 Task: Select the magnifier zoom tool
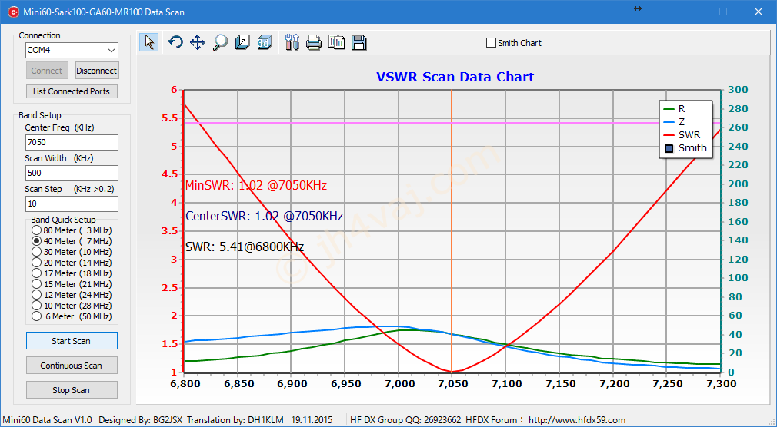pyautogui.click(x=219, y=42)
